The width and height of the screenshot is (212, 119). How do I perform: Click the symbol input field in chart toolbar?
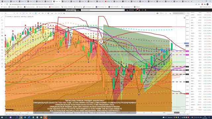pyautogui.click(x=9, y=13)
